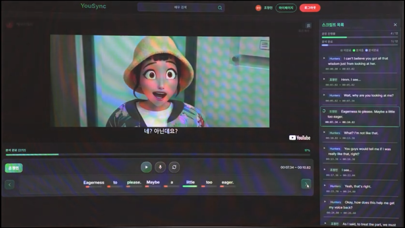This screenshot has height=228, width=405.
Task: Select the highlighted word "little"
Action: (190, 182)
